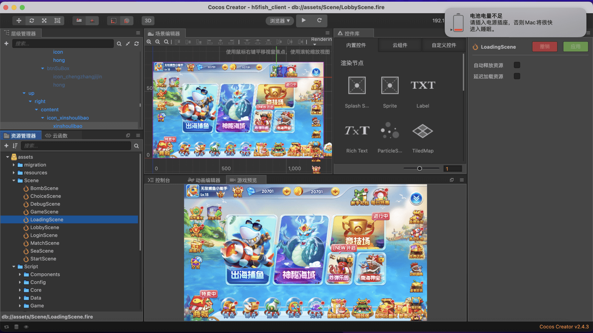
Task: Enable the 延迟加载资源 checkbox
Action: click(517, 76)
